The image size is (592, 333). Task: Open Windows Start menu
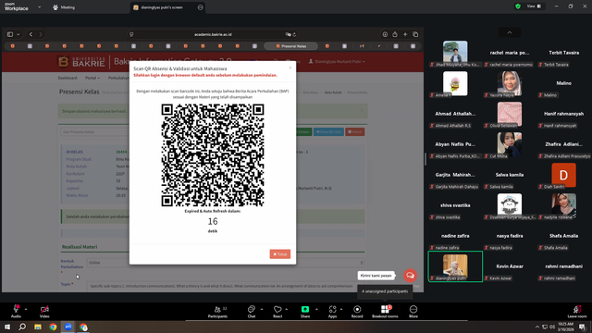(7, 327)
